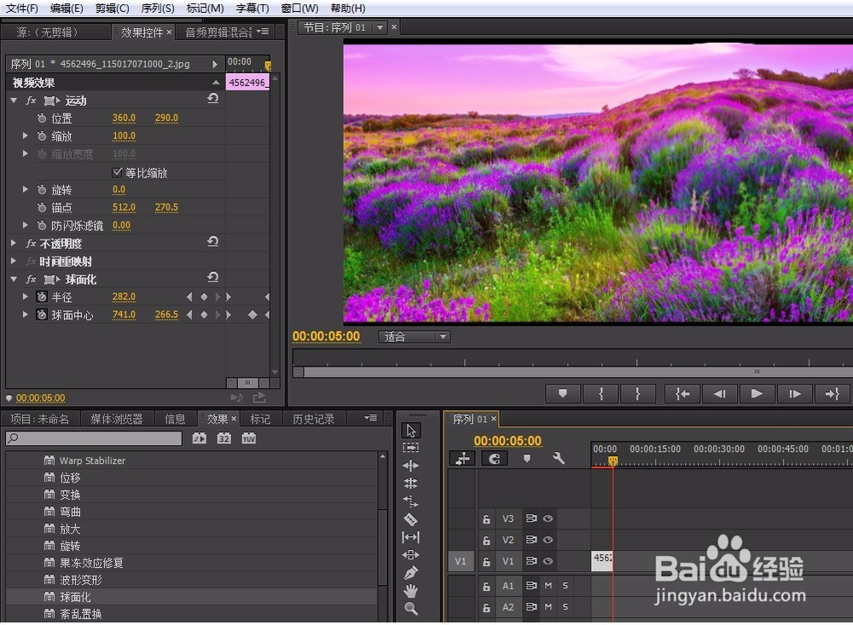Toggle V1 track visibility eye

point(548,561)
